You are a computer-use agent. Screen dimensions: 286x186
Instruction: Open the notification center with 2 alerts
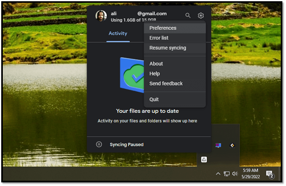tap(270, 174)
